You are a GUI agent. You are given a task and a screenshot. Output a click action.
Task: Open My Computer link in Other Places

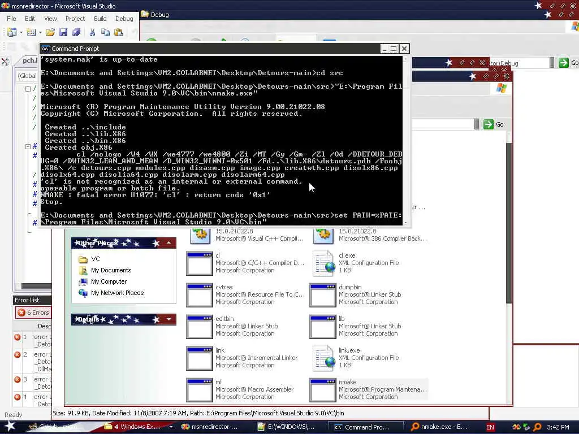click(x=109, y=281)
